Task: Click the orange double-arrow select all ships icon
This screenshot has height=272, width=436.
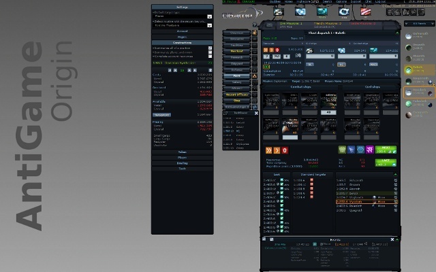Action: coord(268,150)
